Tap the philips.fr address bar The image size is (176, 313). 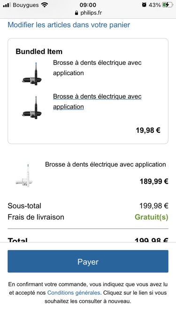pos(88,13)
